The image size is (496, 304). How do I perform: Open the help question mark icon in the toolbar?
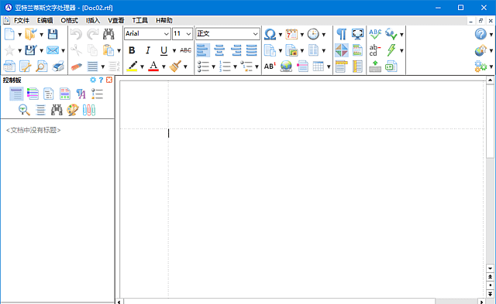480,34
